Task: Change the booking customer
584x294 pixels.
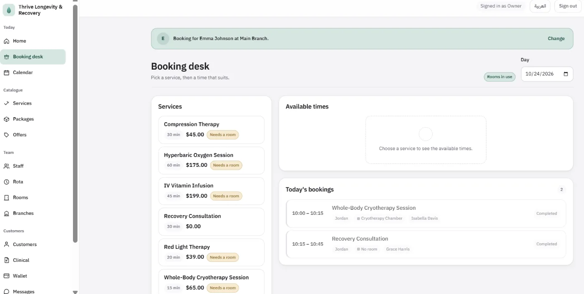Action: click(556, 38)
